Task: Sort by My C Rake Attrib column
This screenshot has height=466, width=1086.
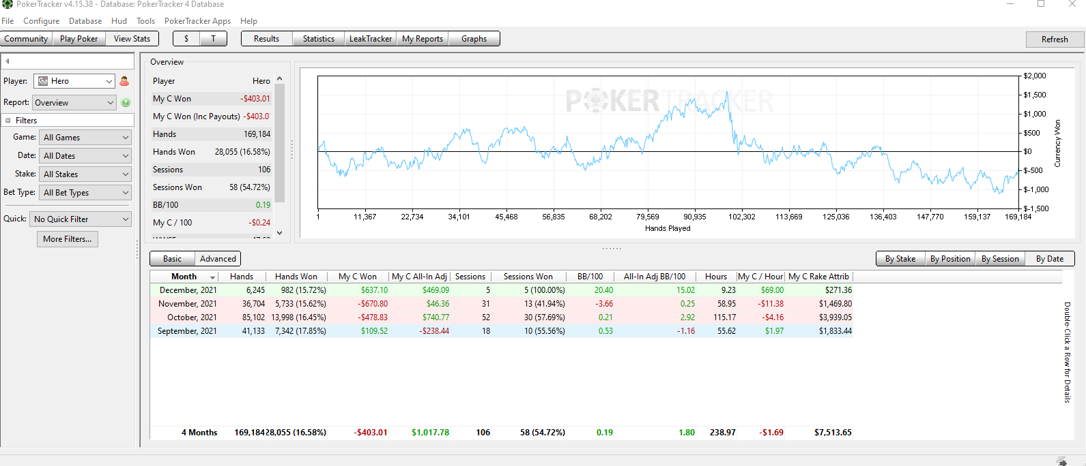Action: (819, 277)
